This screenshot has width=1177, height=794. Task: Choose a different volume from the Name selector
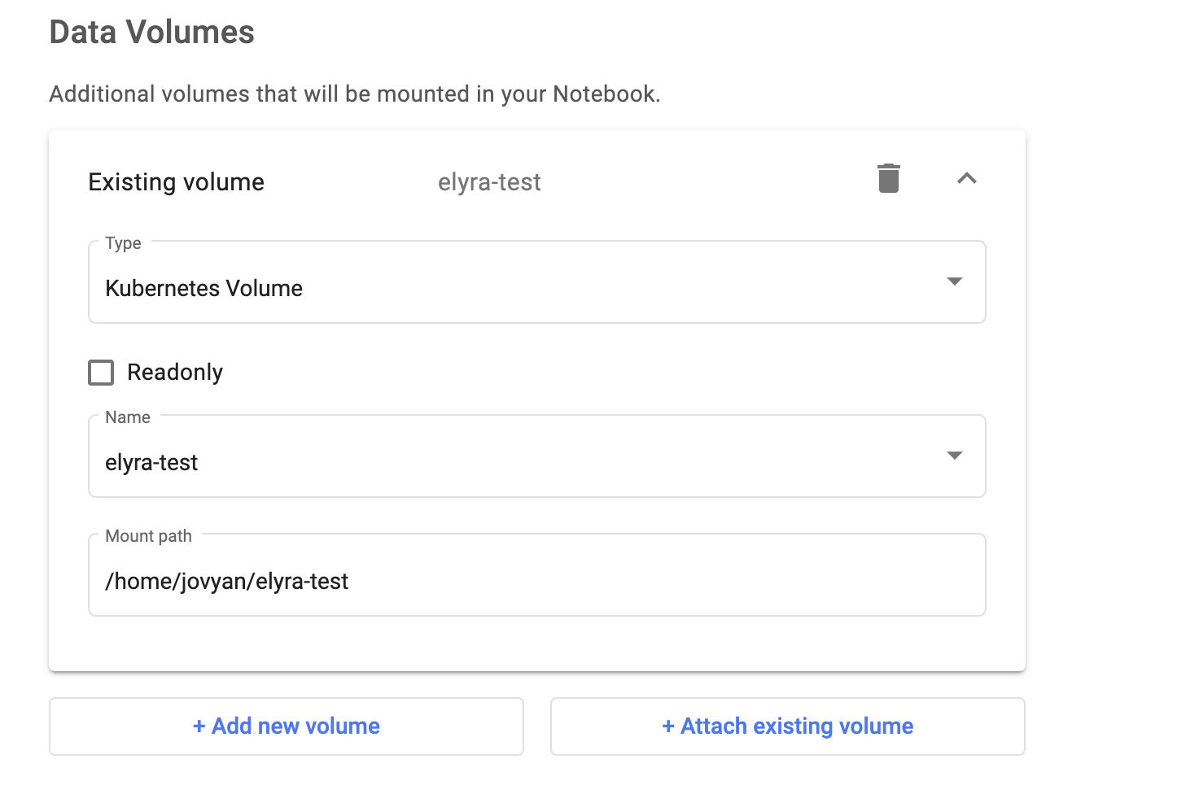coord(954,456)
